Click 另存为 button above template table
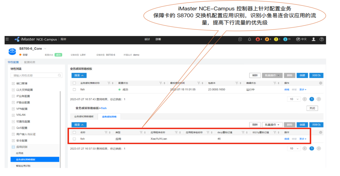The height and width of the screenshot is (176, 340). click(316, 76)
